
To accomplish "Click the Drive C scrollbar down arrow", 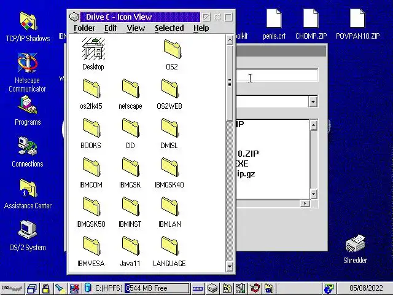I will [230, 266].
